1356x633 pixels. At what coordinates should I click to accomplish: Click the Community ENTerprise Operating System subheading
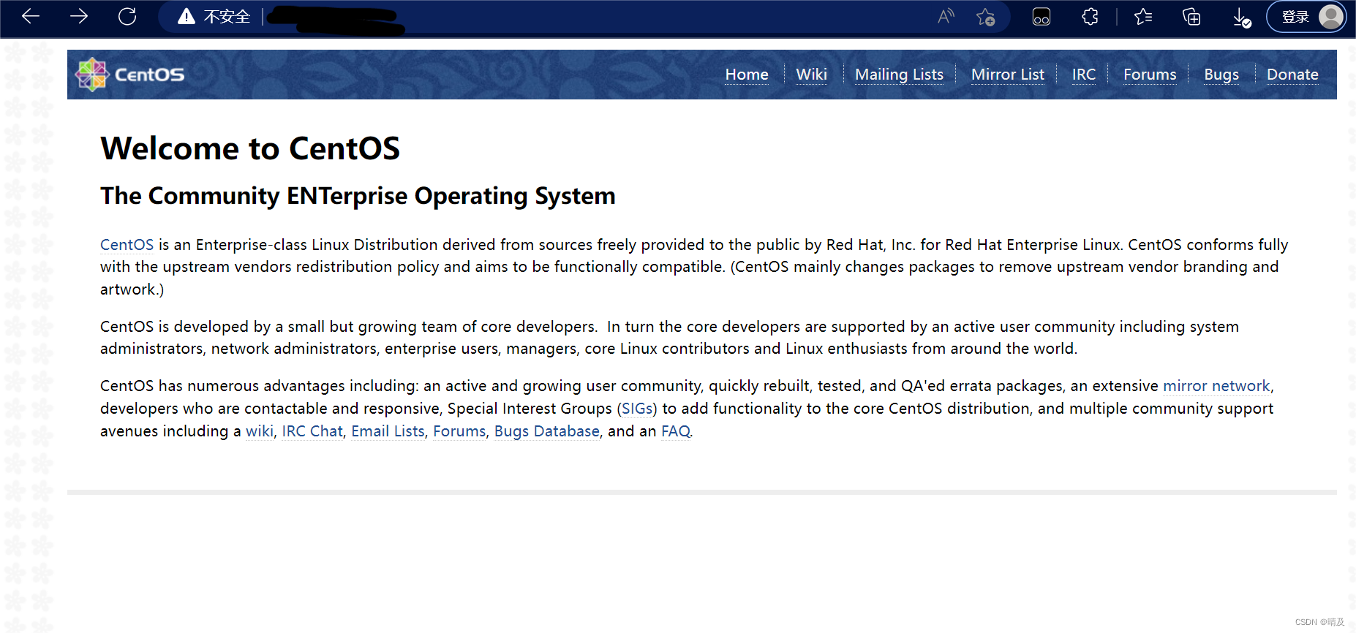pos(358,196)
